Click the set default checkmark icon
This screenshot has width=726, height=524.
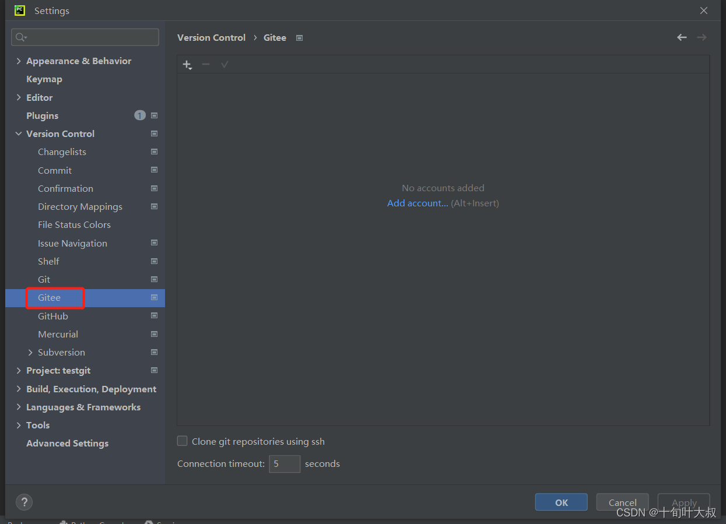[225, 64]
